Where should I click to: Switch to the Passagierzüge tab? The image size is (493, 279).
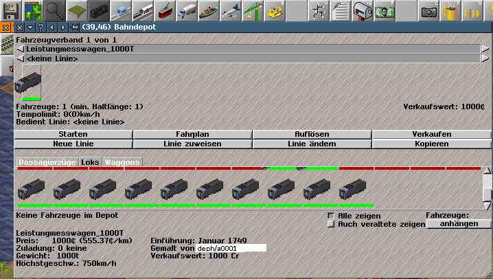(x=47, y=162)
